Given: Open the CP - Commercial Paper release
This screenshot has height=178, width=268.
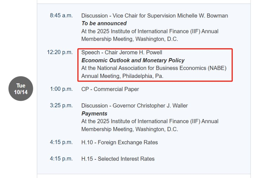Looking at the screenshot, I should coord(110,89).
